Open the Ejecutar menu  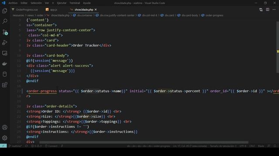coord(61,3)
